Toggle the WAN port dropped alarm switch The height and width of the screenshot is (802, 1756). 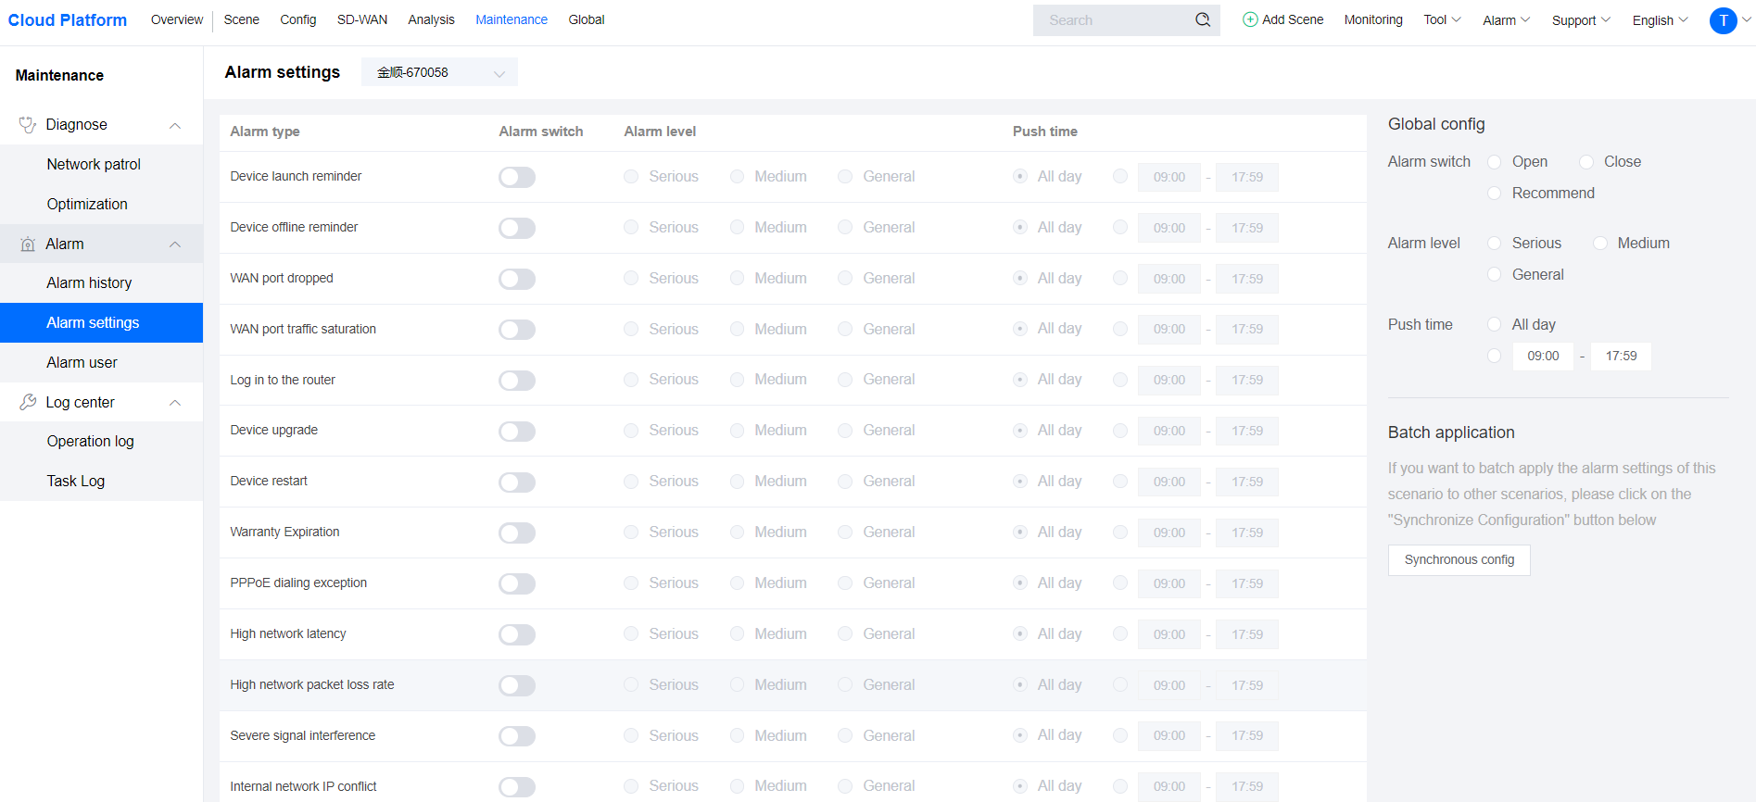pyautogui.click(x=516, y=279)
